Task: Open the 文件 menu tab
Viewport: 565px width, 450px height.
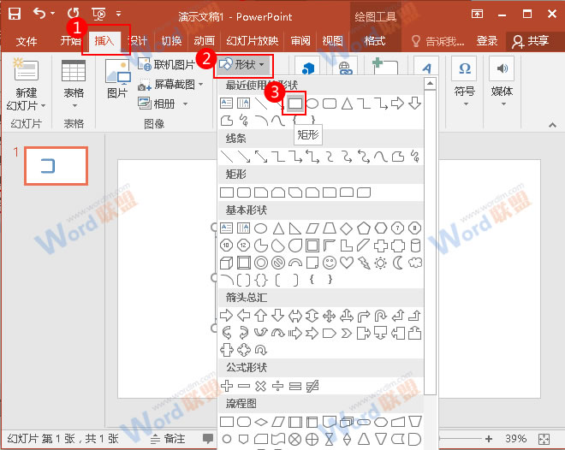Action: [27, 41]
